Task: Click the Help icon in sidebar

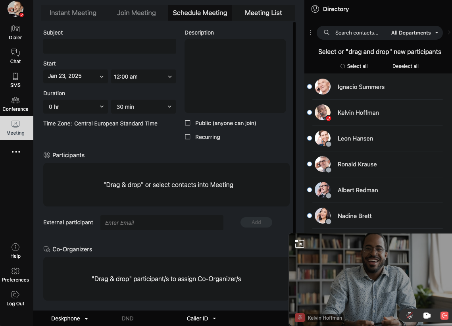Action: click(15, 247)
